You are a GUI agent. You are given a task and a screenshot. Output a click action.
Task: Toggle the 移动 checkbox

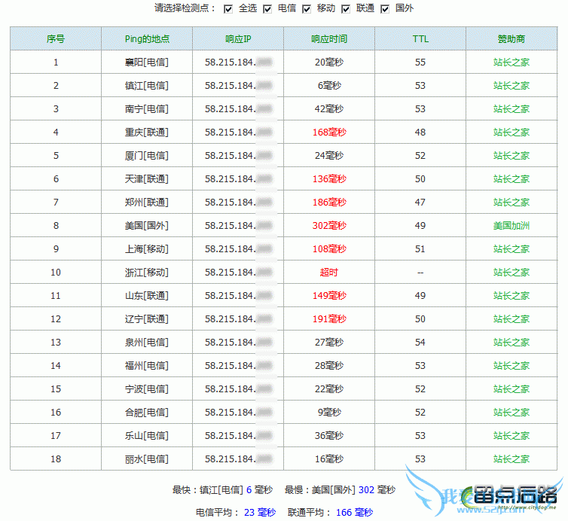306,9
